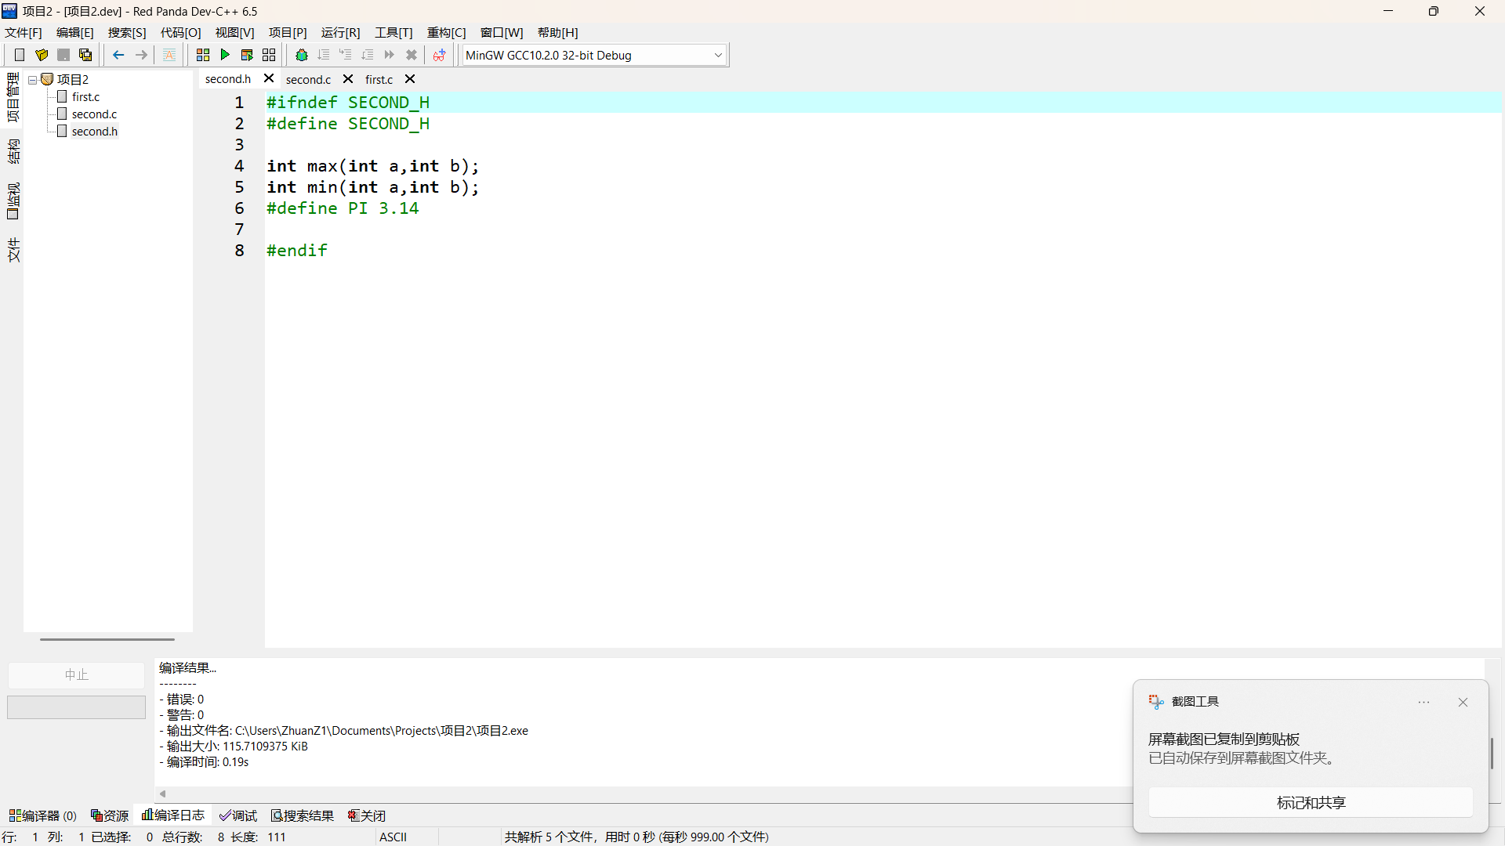Viewport: 1505px width, 846px height.
Task: Open the 运行[R] menu
Action: pos(340,32)
